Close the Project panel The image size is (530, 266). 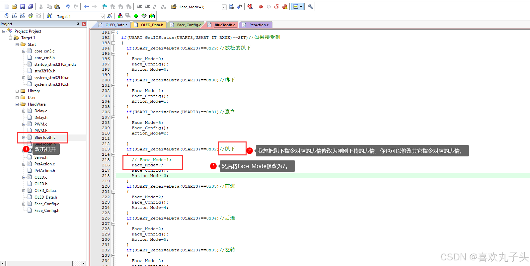point(84,24)
